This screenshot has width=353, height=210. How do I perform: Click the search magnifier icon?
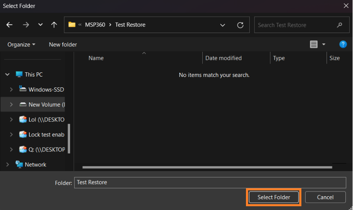coord(340,25)
